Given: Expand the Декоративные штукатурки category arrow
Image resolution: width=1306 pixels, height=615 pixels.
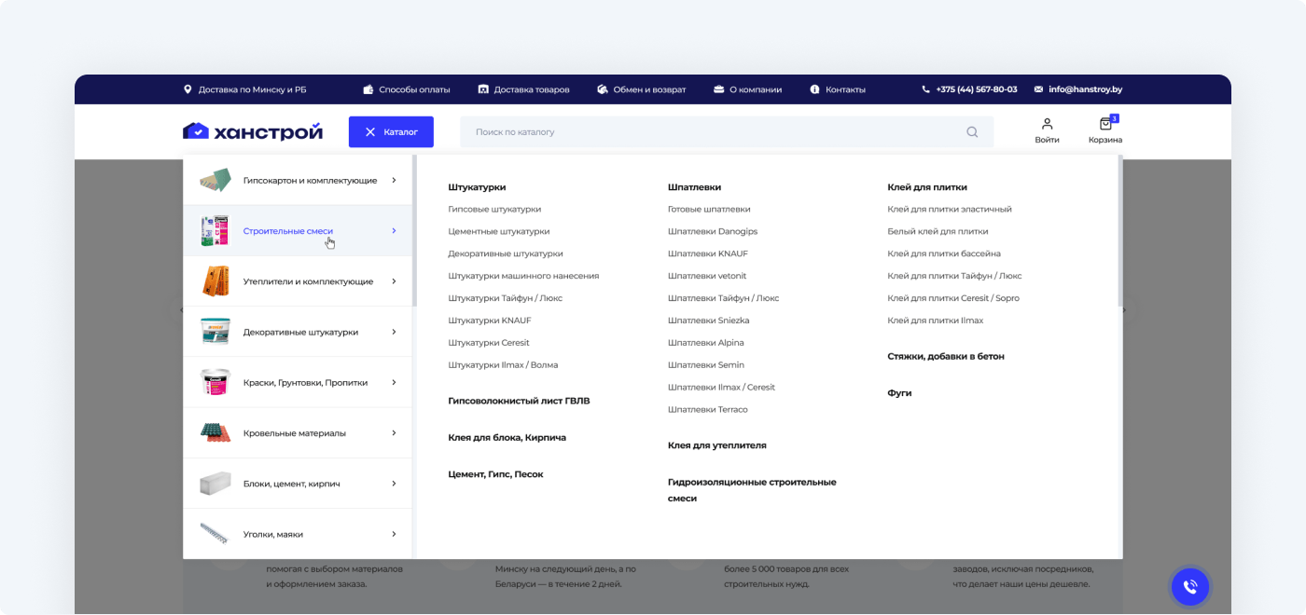Looking at the screenshot, I should [394, 332].
